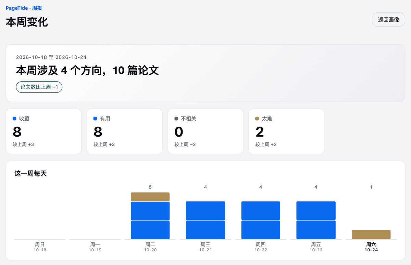Click the date range 2026-10-18 至 2026-10-24
Screen dimensions: 411x265
pos(51,57)
